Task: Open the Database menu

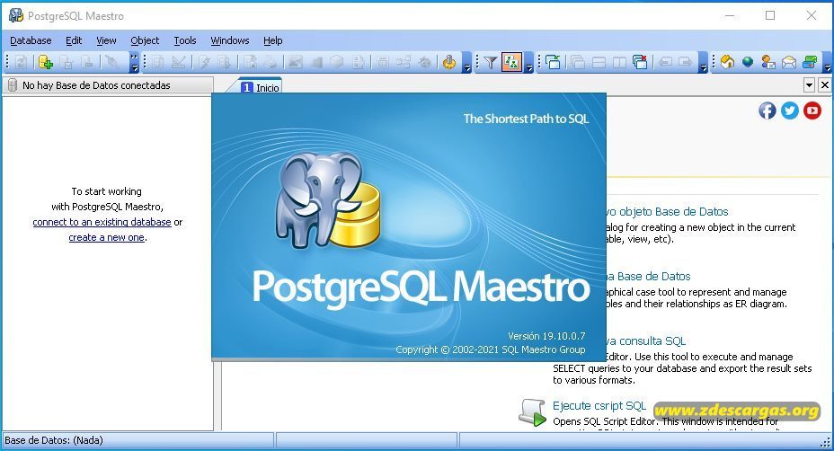Action: pyautogui.click(x=31, y=40)
